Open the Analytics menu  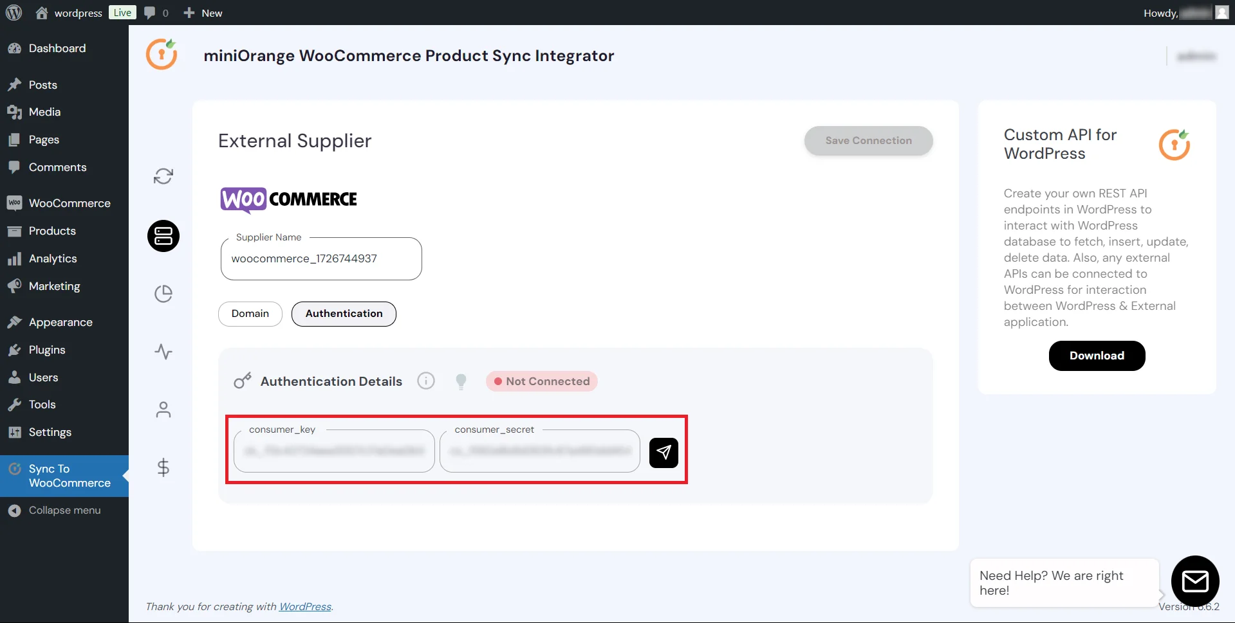coord(64,258)
